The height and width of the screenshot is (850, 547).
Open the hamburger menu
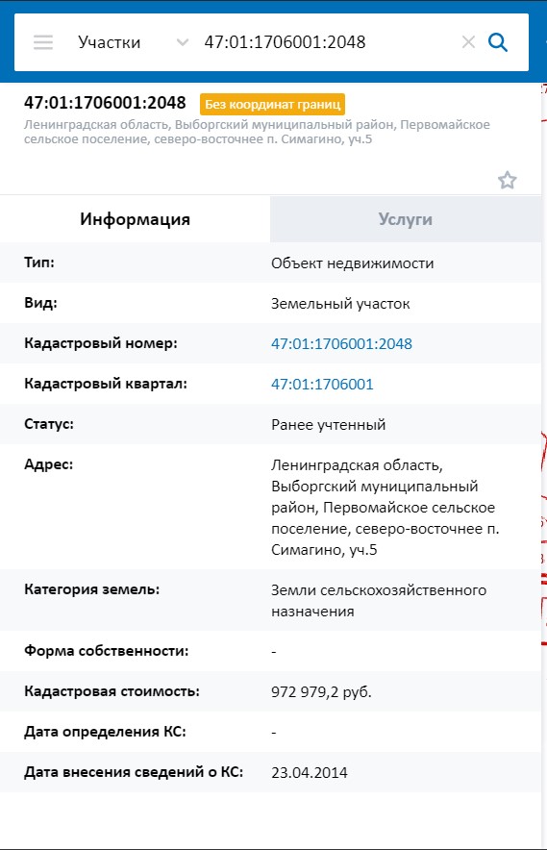[43, 42]
